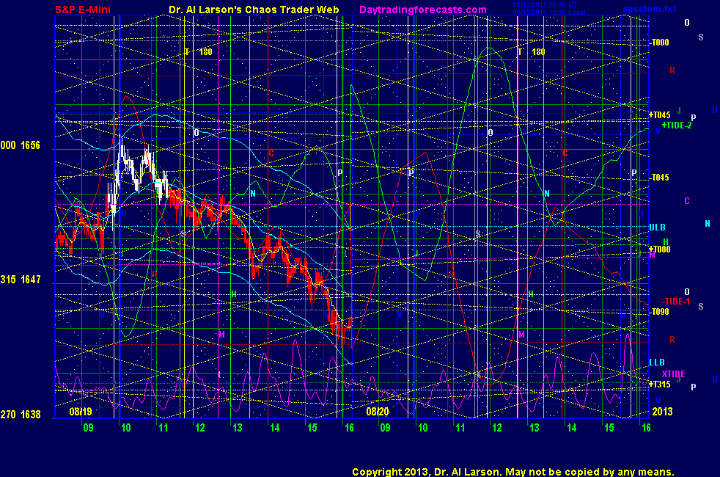Click the "T 180" marker in the 08/19 session

(199, 52)
